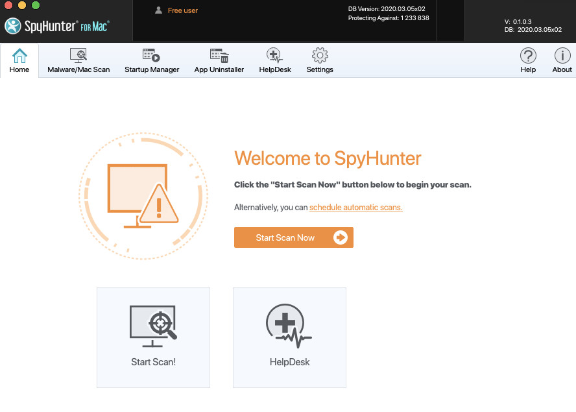Click the yellow minimize window button
Viewport: 576px width, 412px height.
21,5
